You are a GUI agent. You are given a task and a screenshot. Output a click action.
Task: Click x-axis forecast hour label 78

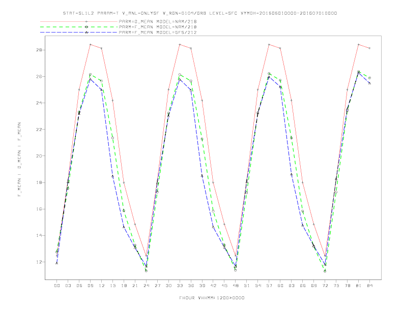347,286
